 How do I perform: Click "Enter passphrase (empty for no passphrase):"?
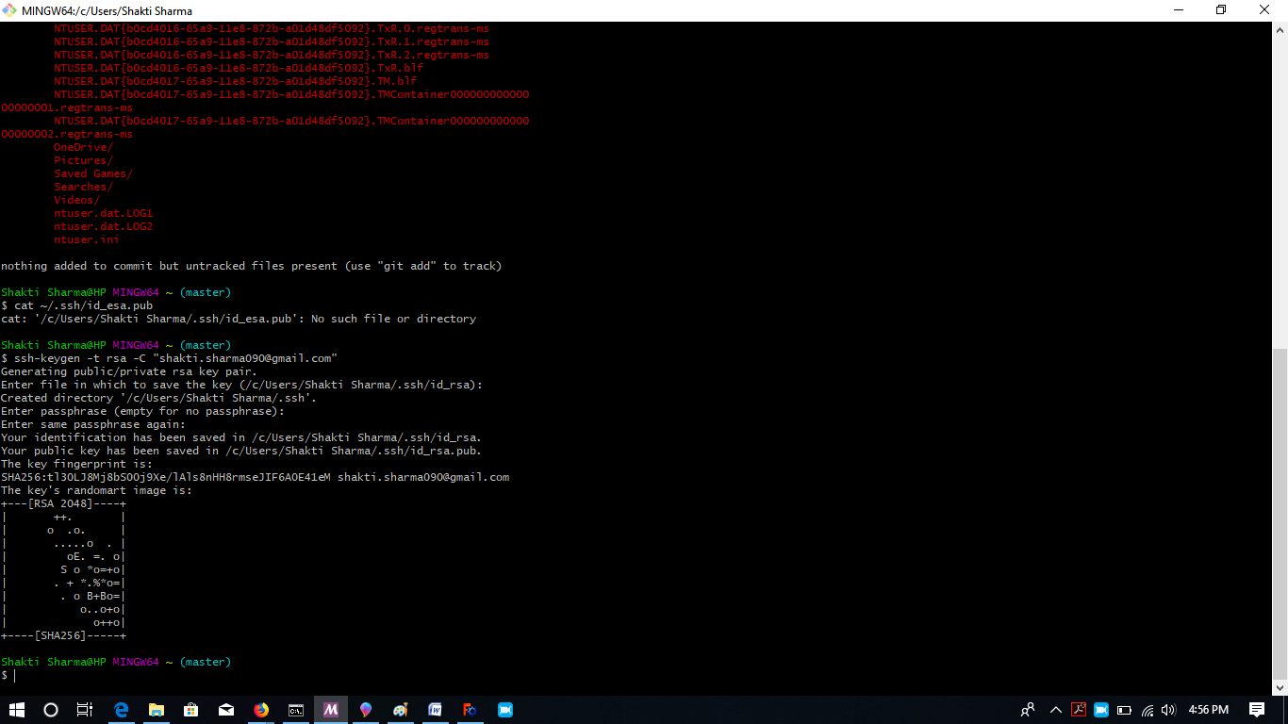coord(142,411)
